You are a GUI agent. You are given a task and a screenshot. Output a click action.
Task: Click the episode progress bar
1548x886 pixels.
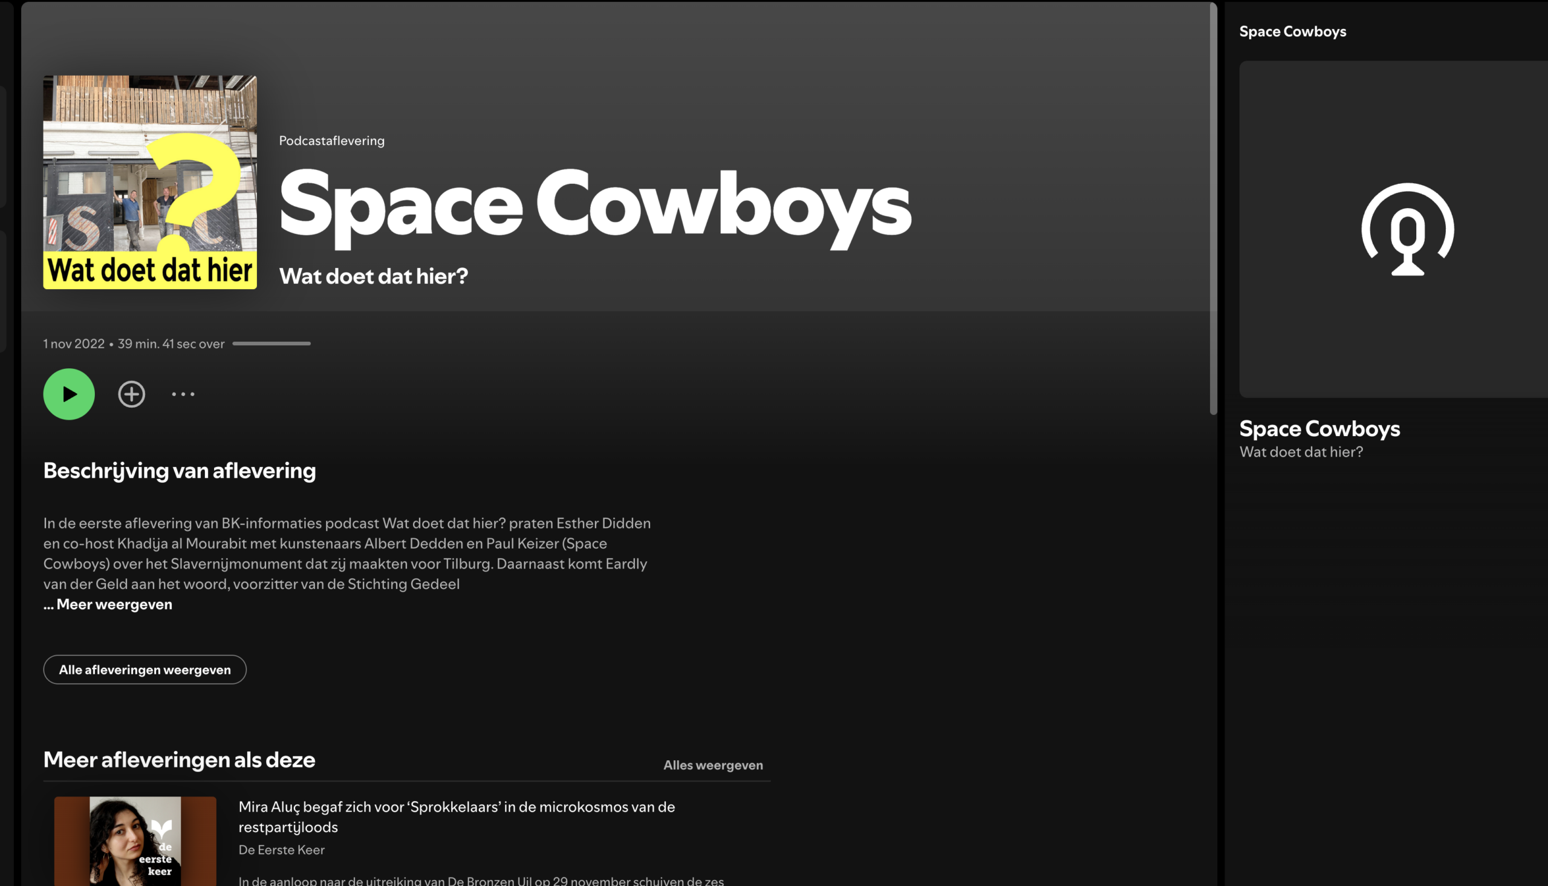[x=272, y=344]
